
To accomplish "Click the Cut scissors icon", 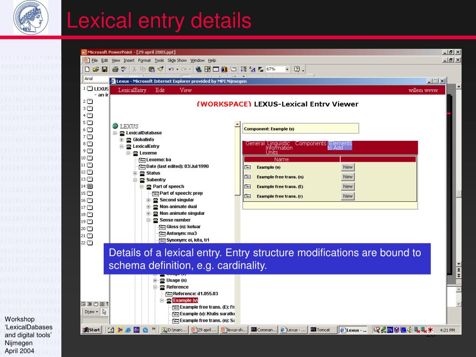I will pyautogui.click(x=134, y=70).
